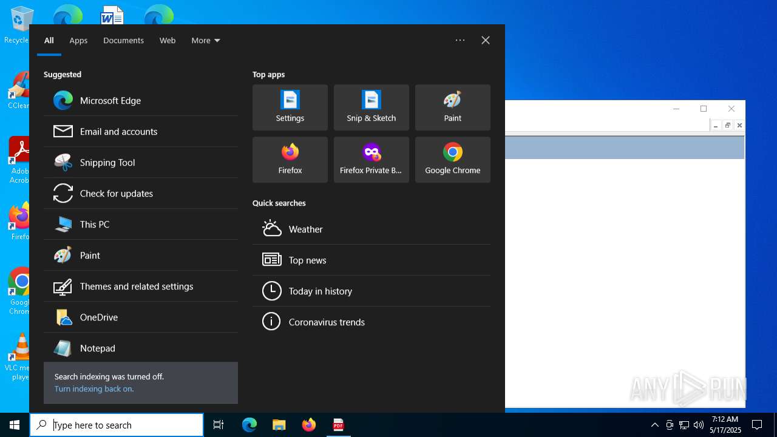
Task: Show hidden tray icons chevron
Action: click(654, 425)
